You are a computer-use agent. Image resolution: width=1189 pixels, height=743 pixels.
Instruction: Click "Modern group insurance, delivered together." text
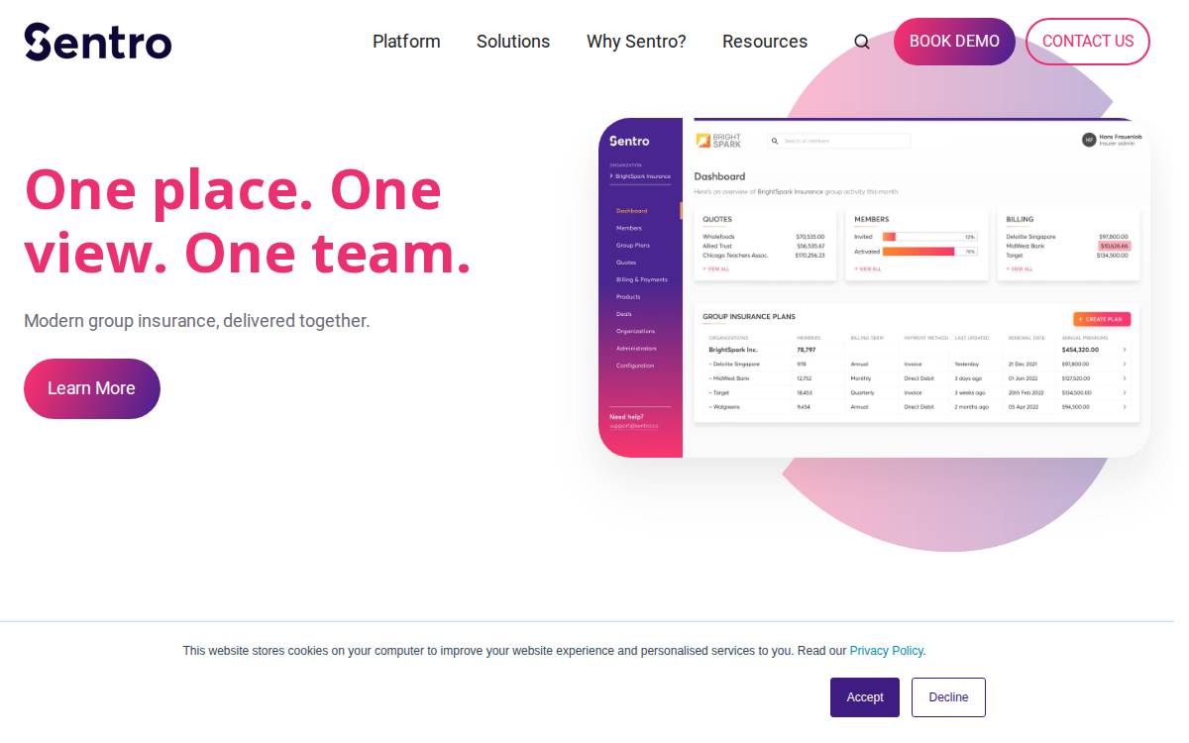tap(197, 321)
